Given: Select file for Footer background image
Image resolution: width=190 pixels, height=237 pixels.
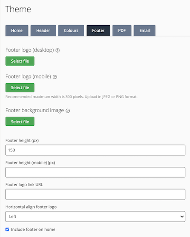Looking at the screenshot, I should (20, 122).
